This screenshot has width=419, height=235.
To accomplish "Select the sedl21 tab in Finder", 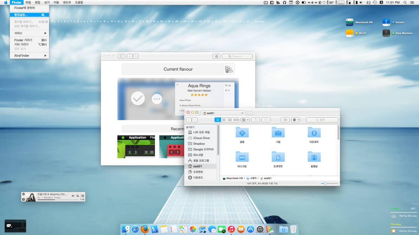I will click(222, 113).
